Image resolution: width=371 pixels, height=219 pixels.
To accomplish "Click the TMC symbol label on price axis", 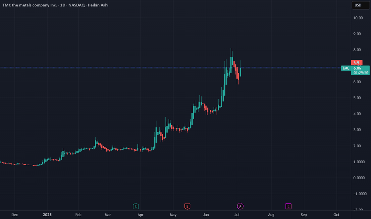I will point(346,68).
